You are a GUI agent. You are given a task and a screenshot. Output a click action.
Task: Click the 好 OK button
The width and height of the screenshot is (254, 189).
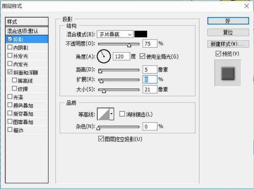(x=228, y=20)
